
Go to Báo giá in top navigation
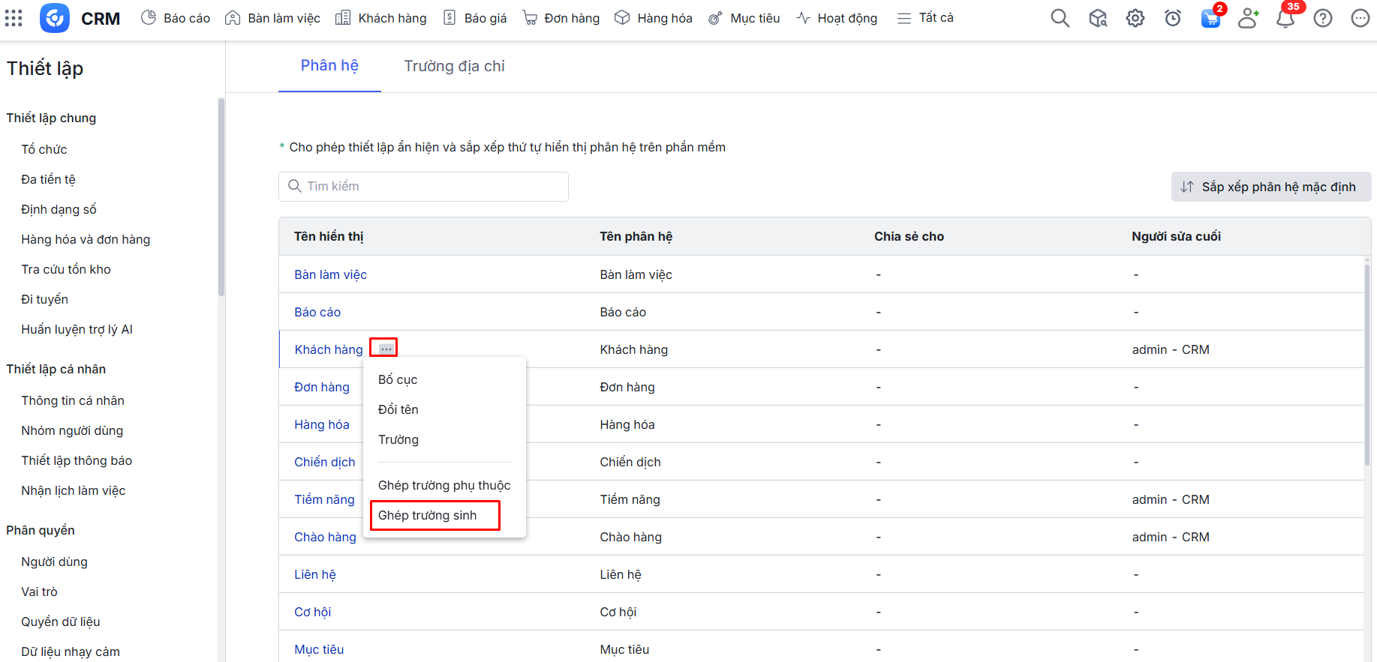pyautogui.click(x=475, y=18)
